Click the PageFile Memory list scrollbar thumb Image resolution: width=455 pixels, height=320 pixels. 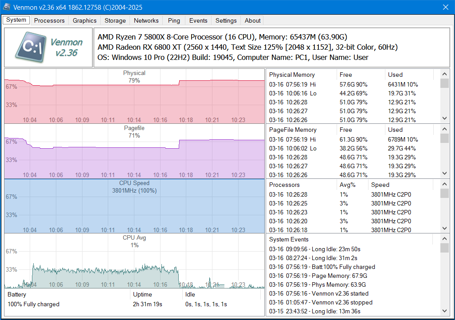click(444, 138)
